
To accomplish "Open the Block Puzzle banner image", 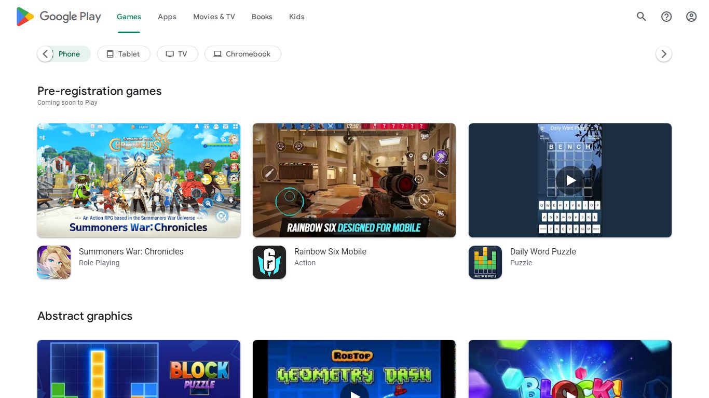I will pyautogui.click(x=139, y=369).
